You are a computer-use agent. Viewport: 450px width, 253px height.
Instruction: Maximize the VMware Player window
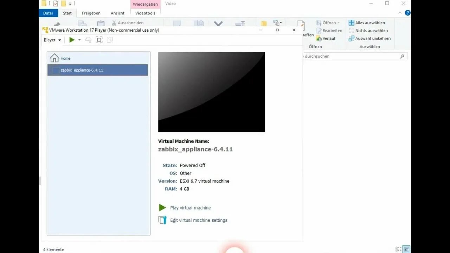point(277,30)
